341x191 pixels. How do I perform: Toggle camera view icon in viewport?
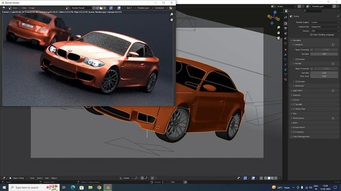[278, 38]
